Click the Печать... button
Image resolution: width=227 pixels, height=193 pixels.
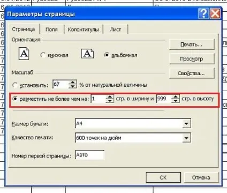click(x=192, y=44)
